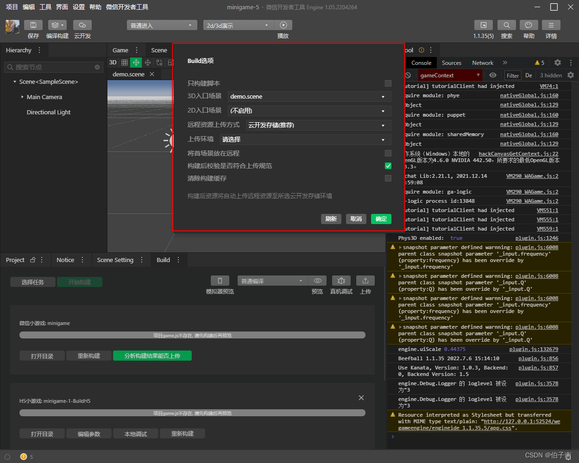
Task: Open console settings gear beside 3 hidden
Action: (x=571, y=75)
